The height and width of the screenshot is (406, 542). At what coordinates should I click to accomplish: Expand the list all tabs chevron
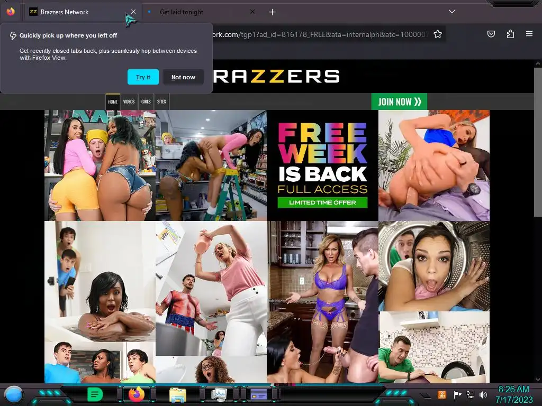pyautogui.click(x=452, y=12)
